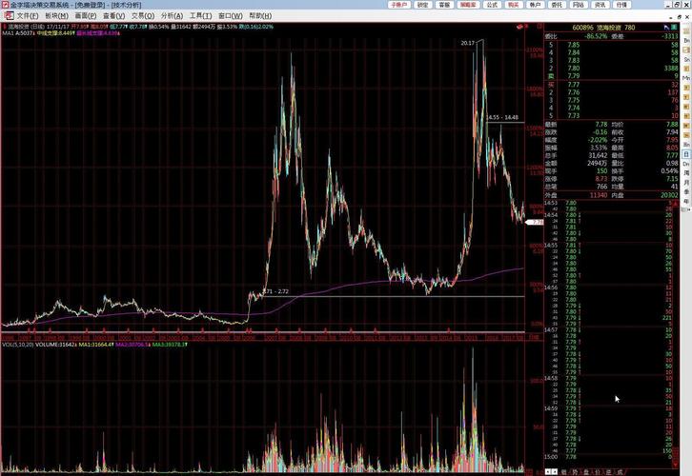Switch chart to 季 quarterly period
Screen dimensions: 692x476
(x=686, y=191)
